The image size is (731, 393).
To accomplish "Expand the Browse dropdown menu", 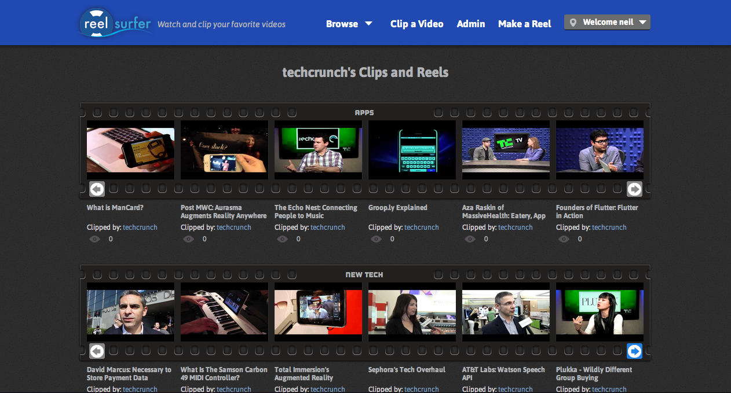I will [x=349, y=24].
